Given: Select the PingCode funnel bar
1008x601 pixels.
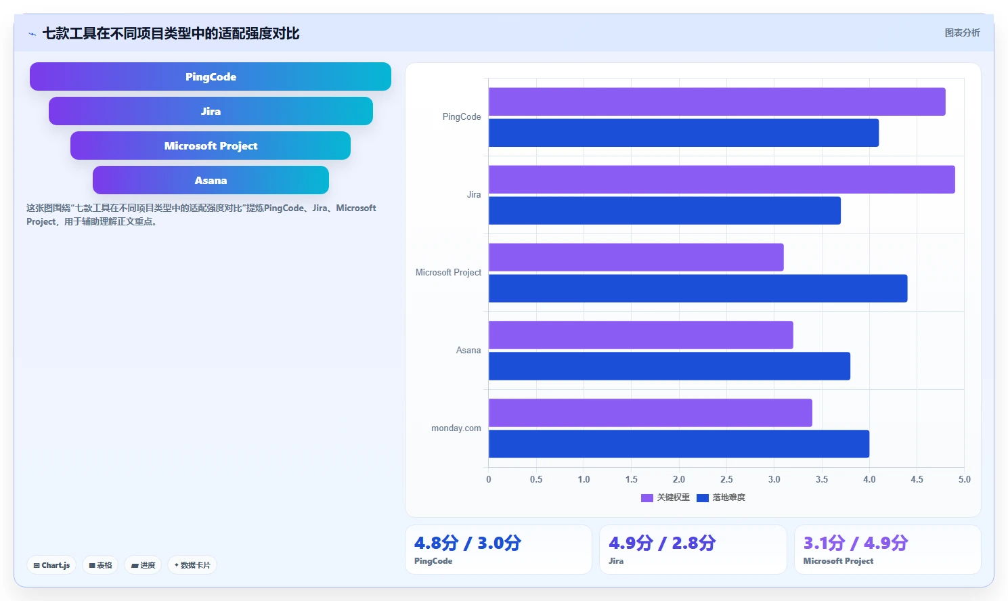Looking at the screenshot, I should click(x=211, y=76).
